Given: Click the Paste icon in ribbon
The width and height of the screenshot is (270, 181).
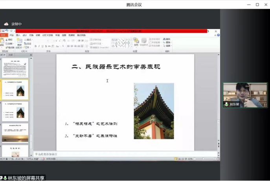Looking at the screenshot, I should click(x=2, y=42).
